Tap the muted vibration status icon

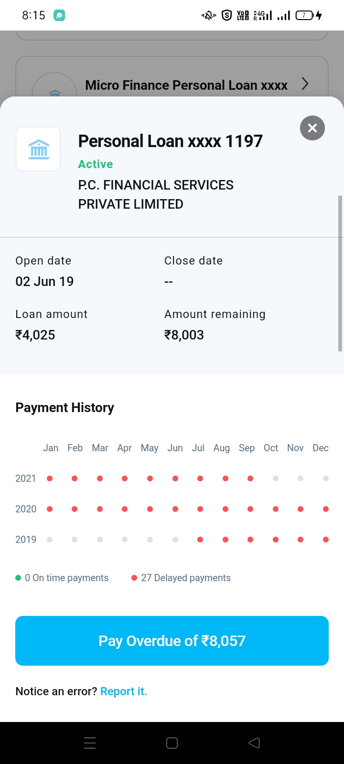tap(209, 15)
